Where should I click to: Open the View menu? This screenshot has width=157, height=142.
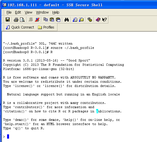[x=29, y=12]
